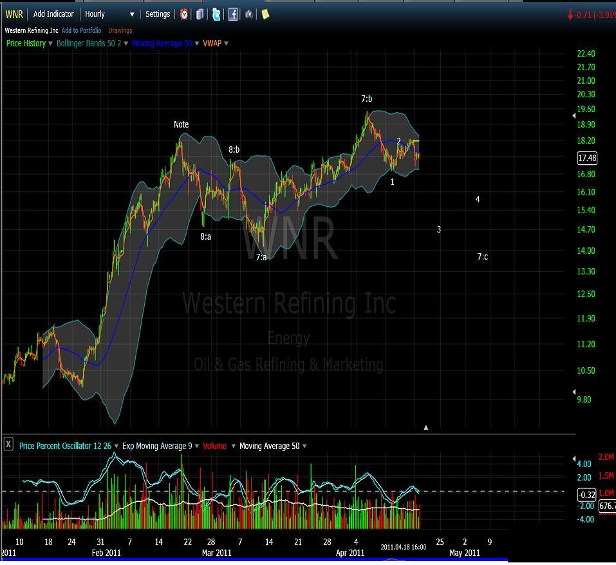The image size is (616, 565).
Task: Click the arrow at top of price axis
Action: point(574,116)
